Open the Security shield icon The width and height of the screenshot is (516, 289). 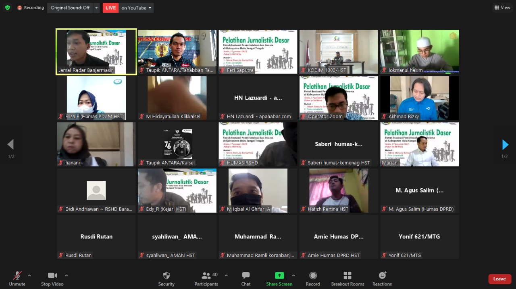[166, 276]
